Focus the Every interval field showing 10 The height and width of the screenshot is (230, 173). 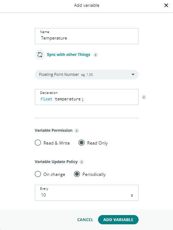[87, 193]
